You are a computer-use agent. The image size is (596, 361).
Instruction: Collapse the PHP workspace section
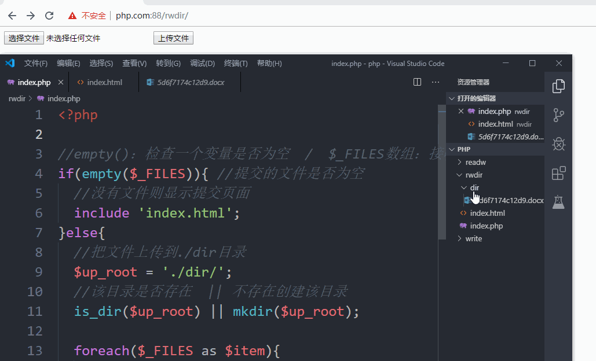click(452, 149)
